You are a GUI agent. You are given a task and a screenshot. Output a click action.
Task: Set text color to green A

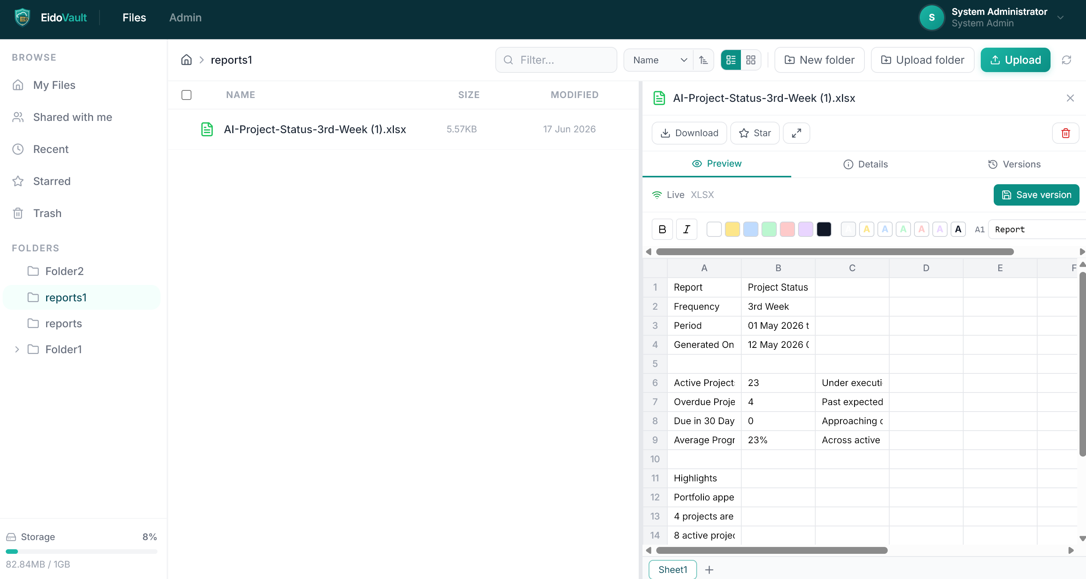[903, 229]
